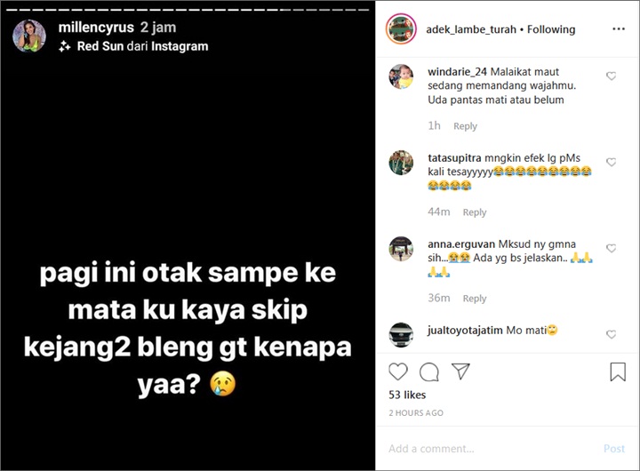Reply to tatasupitra's comment

coord(475,212)
